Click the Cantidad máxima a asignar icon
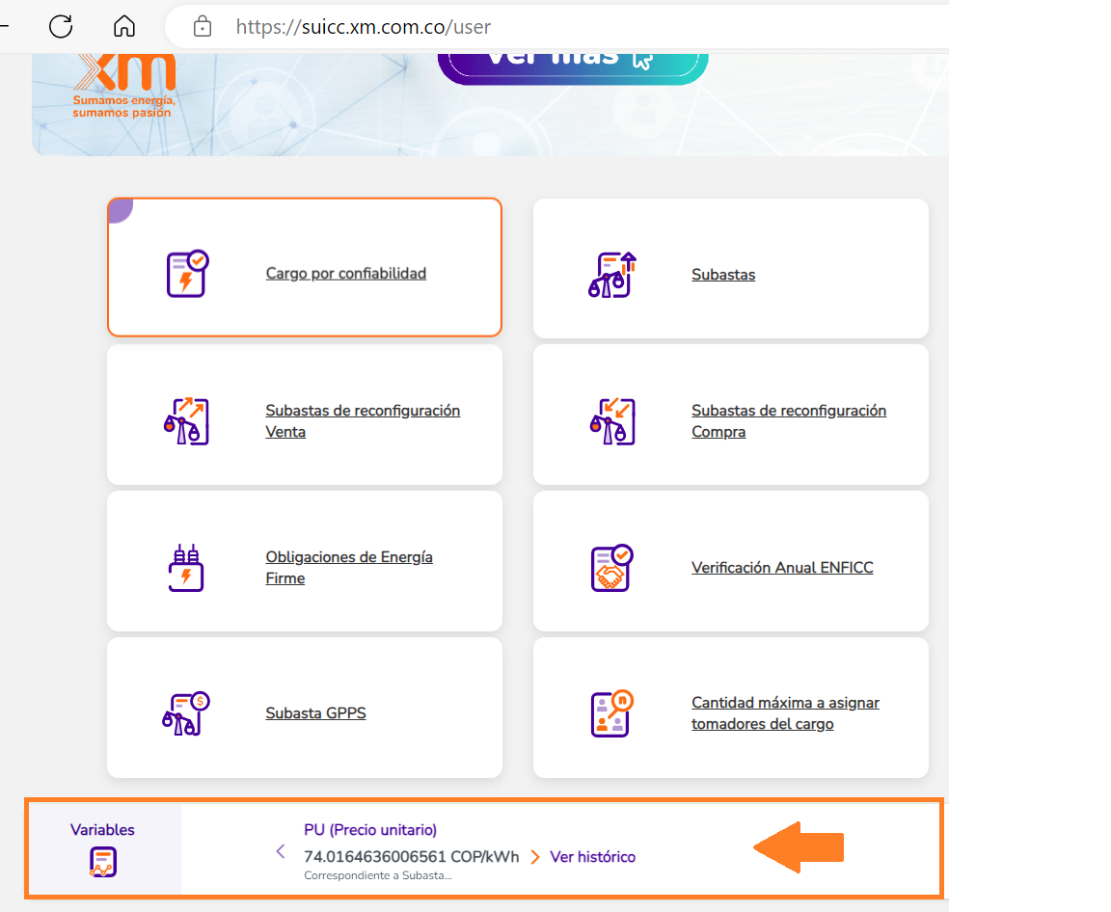 [612, 714]
